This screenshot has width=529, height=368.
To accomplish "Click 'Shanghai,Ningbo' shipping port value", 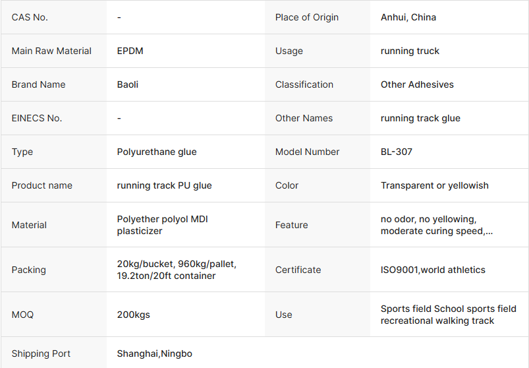I will click(154, 353).
